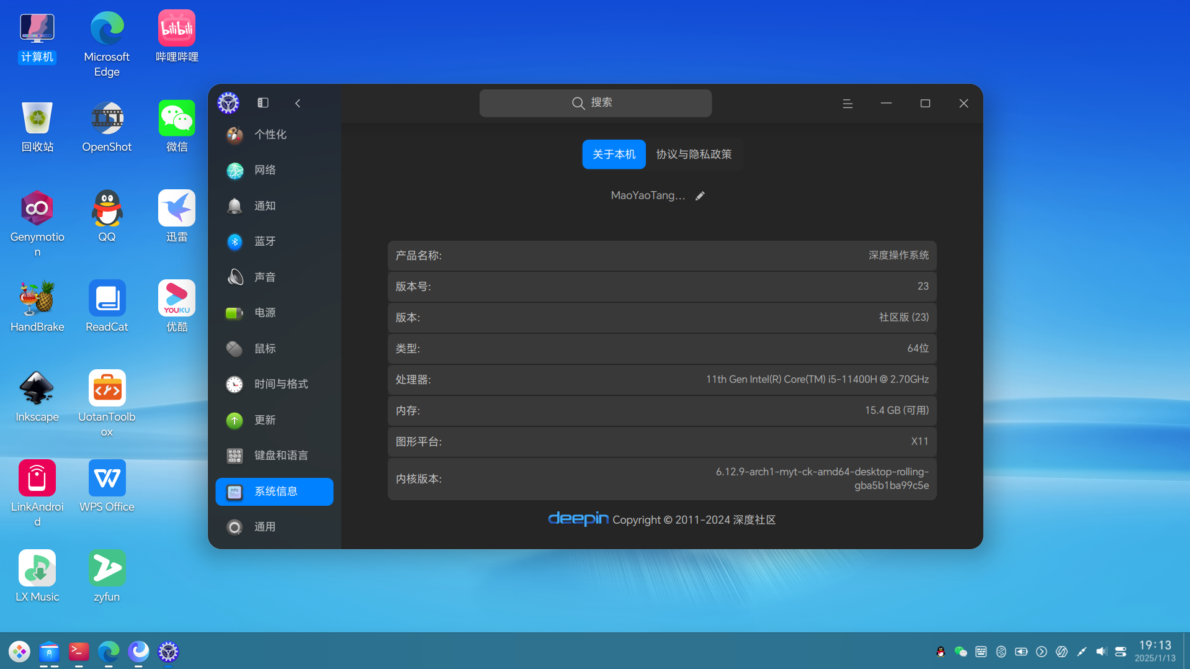
Task: Select the Genymotion desktop icon
Action: point(37,224)
